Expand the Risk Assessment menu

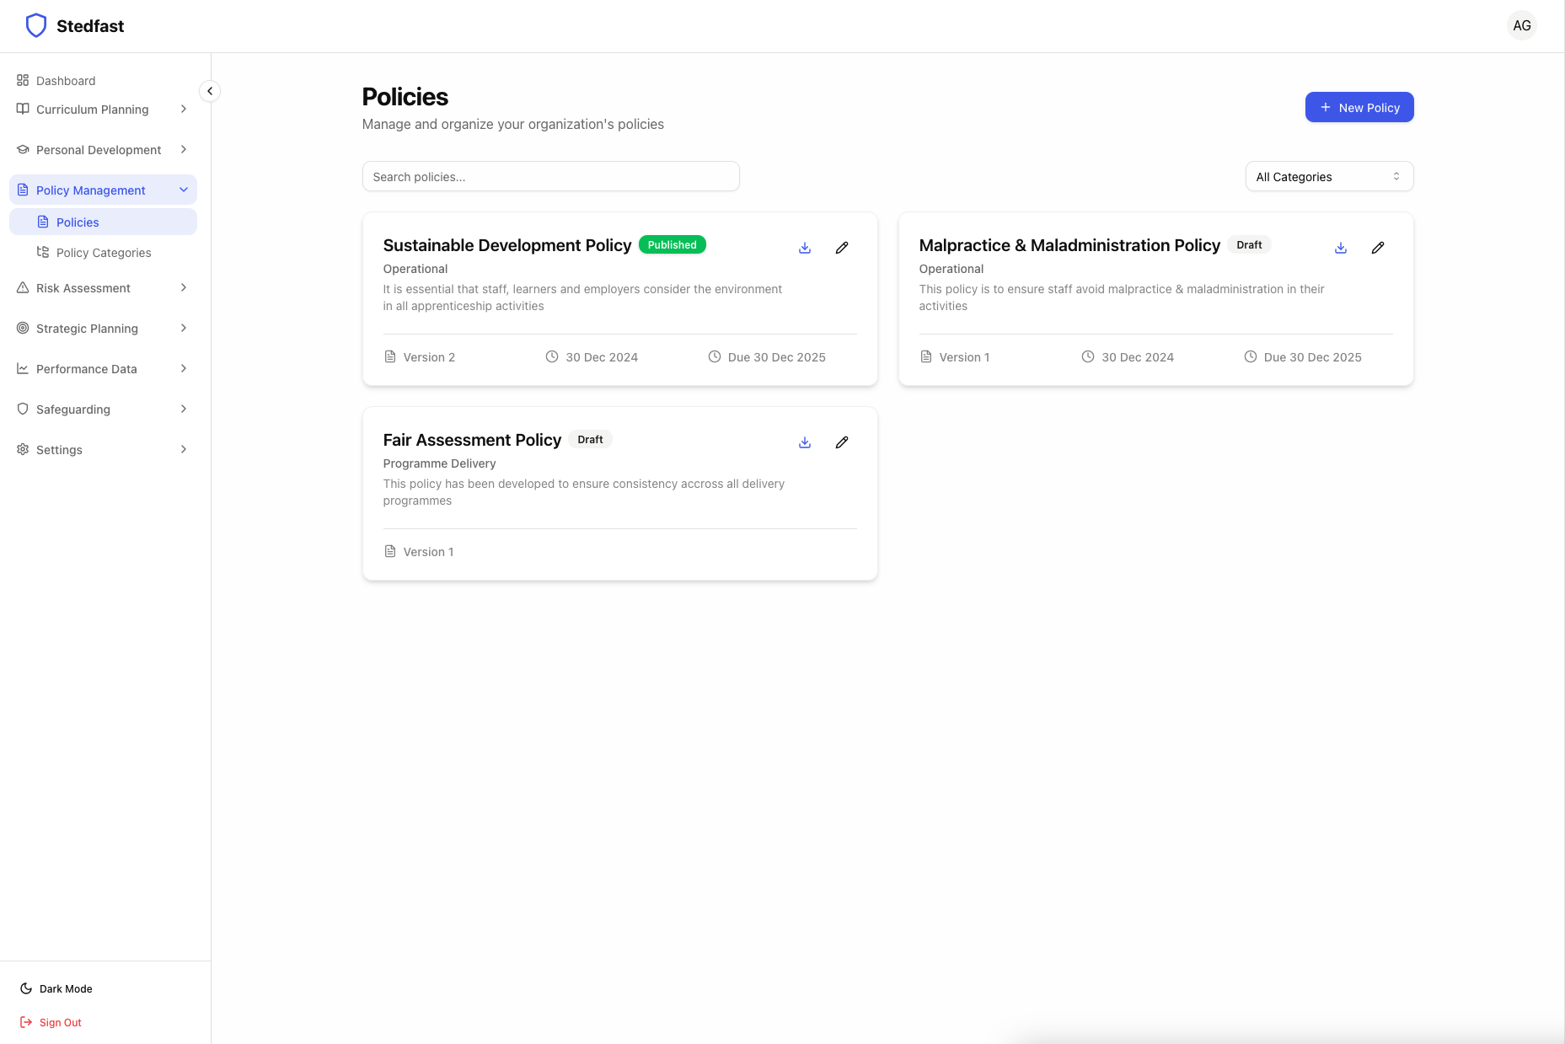tap(102, 288)
